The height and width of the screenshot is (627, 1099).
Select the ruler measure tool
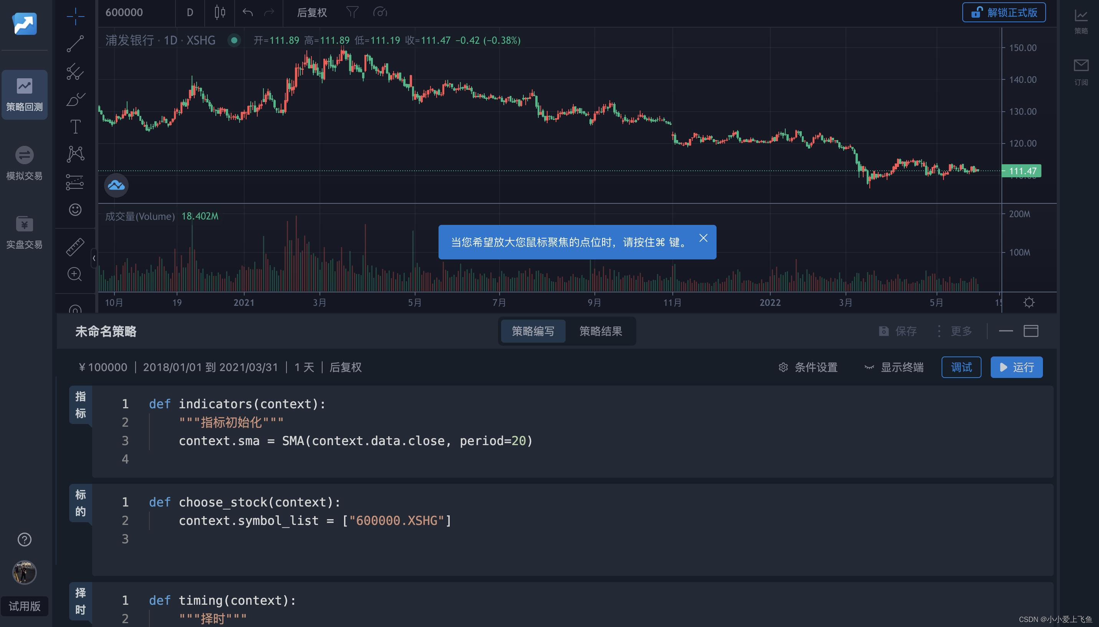75,247
